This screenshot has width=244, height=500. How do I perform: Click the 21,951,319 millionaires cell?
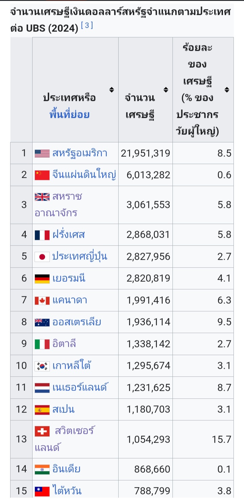[145, 153]
